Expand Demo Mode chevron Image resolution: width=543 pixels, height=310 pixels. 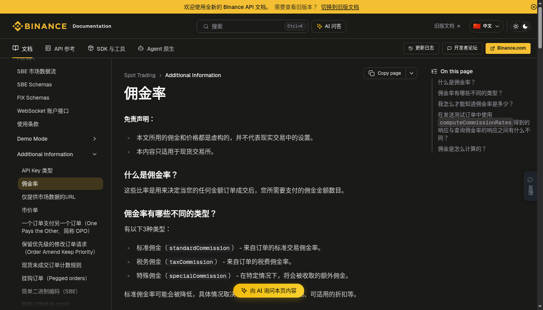pos(95,139)
